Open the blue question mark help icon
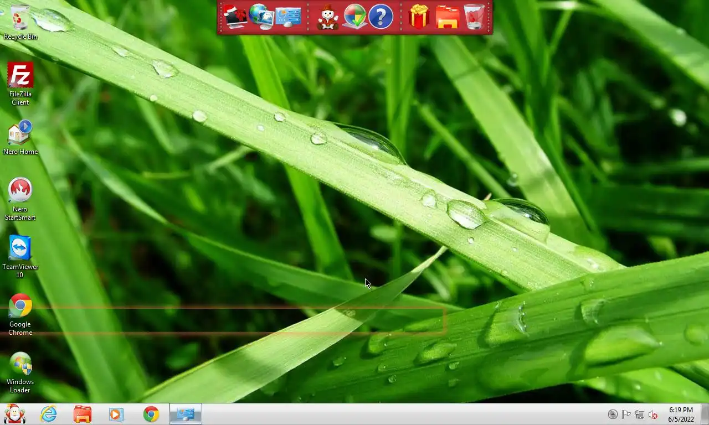The height and width of the screenshot is (425, 709). (381, 17)
